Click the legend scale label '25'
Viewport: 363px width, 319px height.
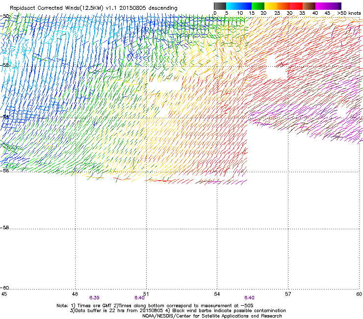click(x=277, y=13)
